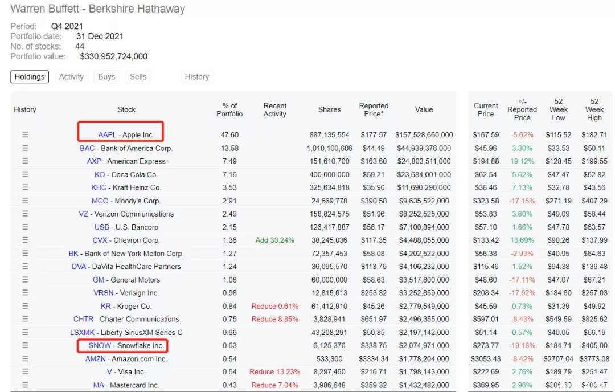Click the 'Add 33.24%' activity for Chevron

tap(274, 240)
